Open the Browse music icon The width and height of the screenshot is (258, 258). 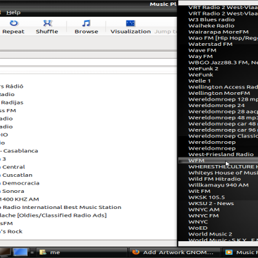pos(86,23)
